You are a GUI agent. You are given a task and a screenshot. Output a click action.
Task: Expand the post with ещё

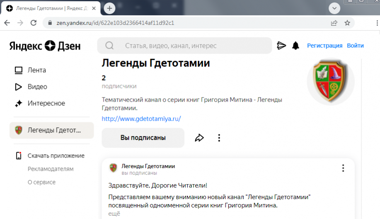114,214
